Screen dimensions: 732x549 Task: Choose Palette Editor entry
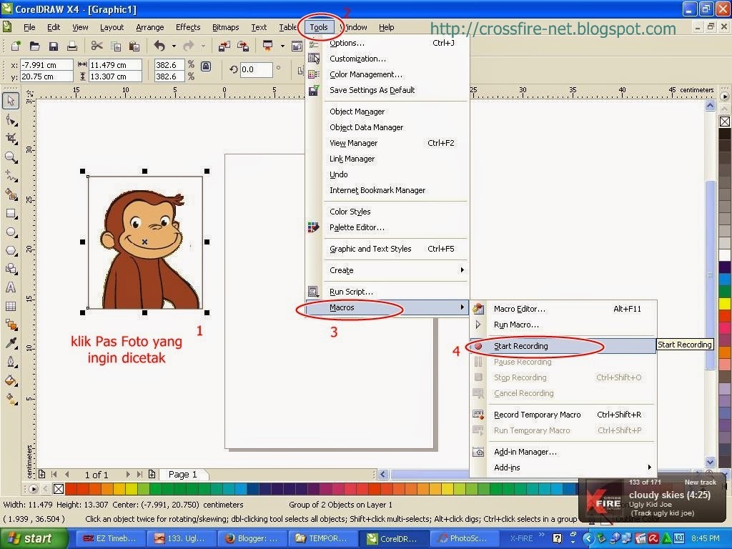click(387, 227)
